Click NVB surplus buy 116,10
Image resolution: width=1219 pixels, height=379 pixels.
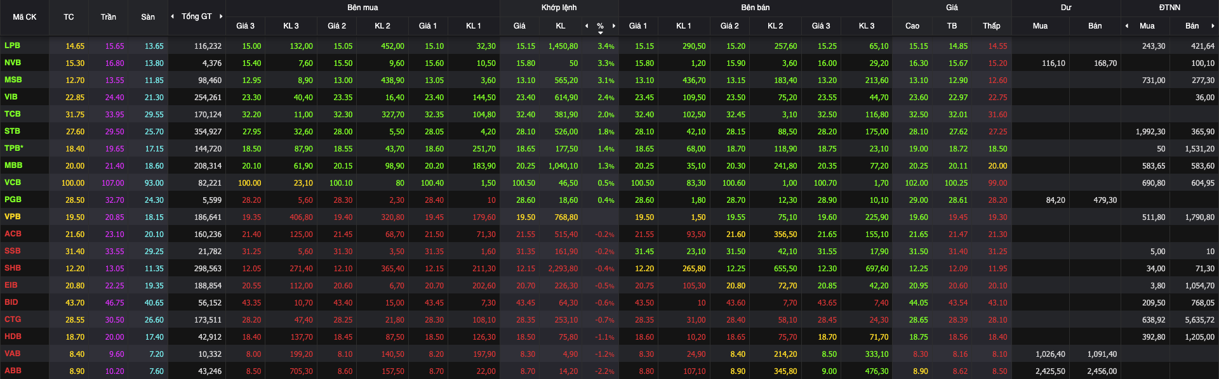(x=1053, y=63)
